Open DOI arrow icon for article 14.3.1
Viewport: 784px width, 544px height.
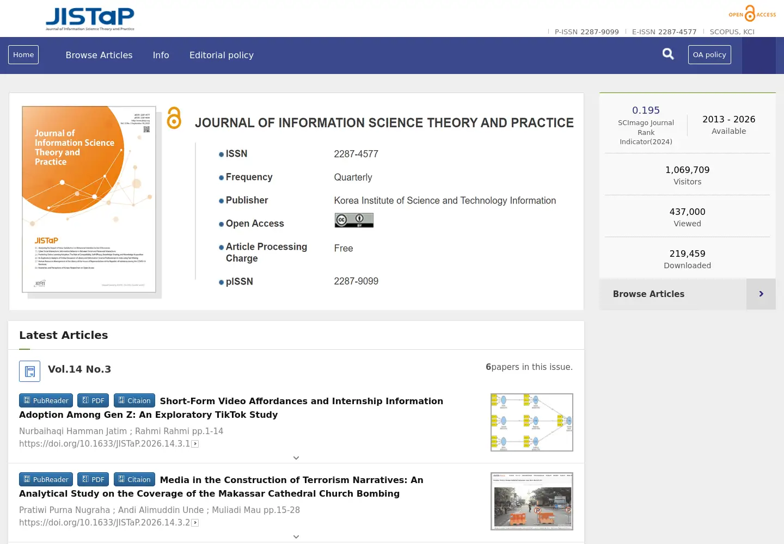(x=195, y=444)
